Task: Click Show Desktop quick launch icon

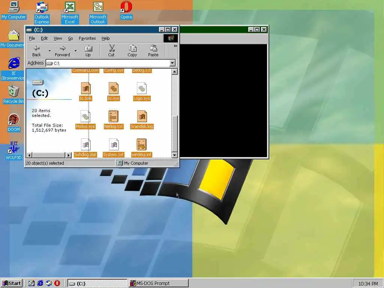Action: click(31, 283)
